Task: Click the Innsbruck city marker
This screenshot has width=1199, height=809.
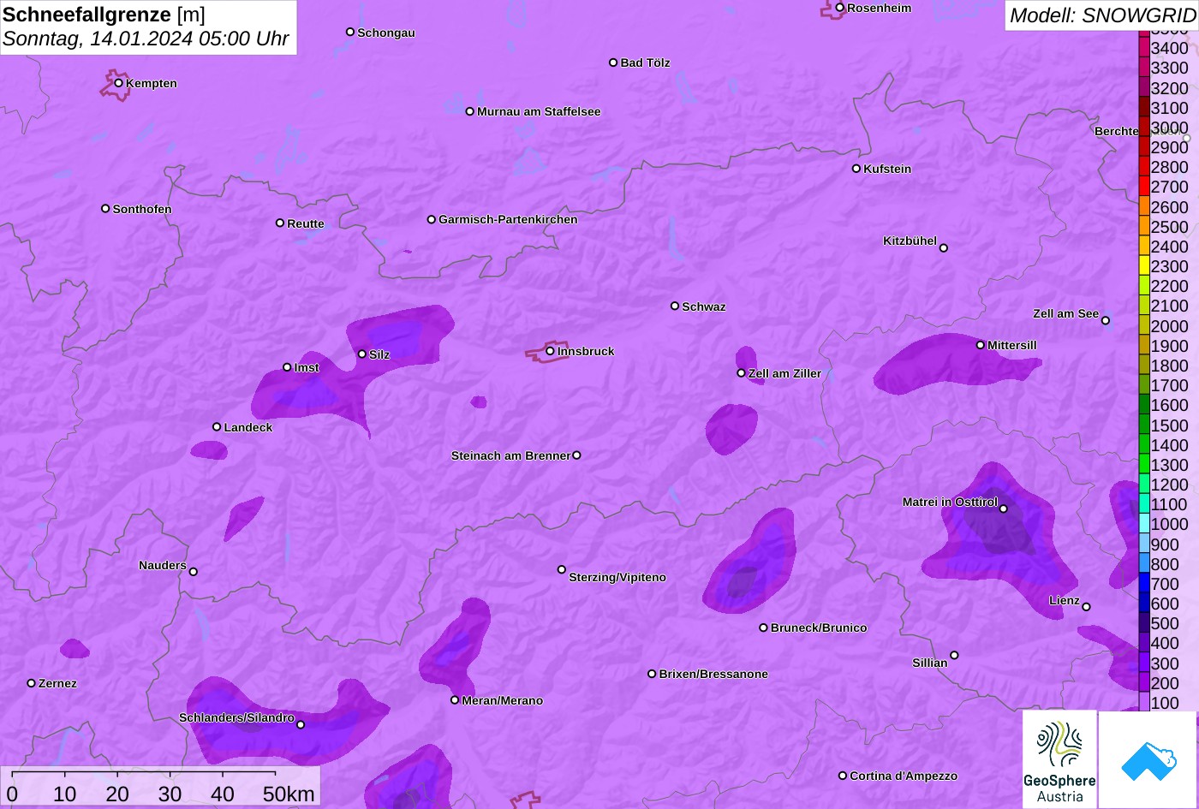Action: pyautogui.click(x=550, y=351)
